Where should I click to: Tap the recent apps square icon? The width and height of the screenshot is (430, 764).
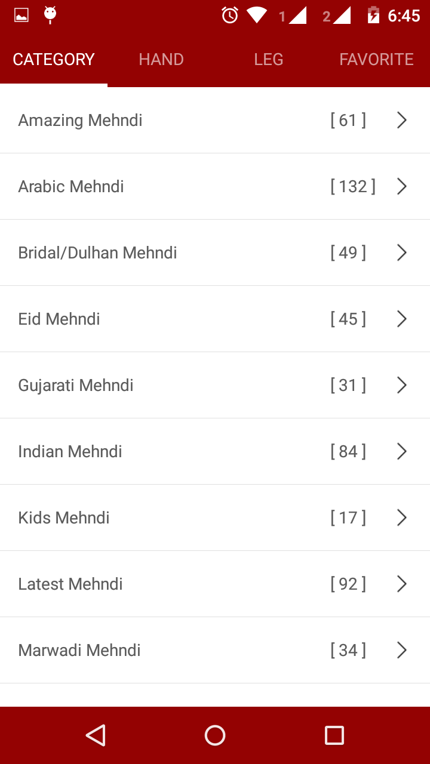click(334, 735)
